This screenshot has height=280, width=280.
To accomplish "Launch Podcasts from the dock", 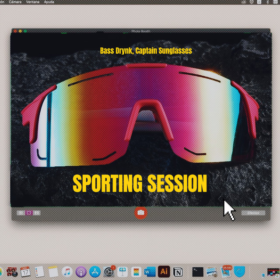I will [x=81, y=271].
